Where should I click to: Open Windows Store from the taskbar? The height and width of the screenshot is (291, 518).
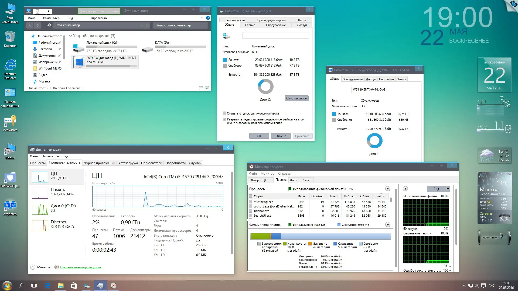pos(73,286)
